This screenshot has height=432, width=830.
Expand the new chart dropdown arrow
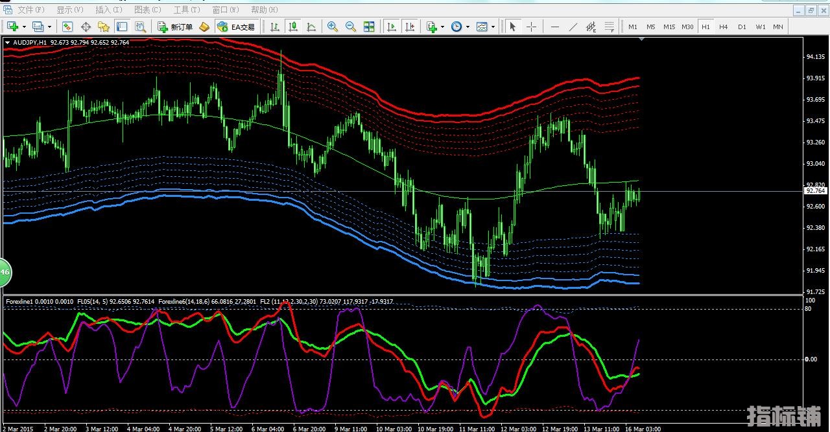(x=24, y=27)
